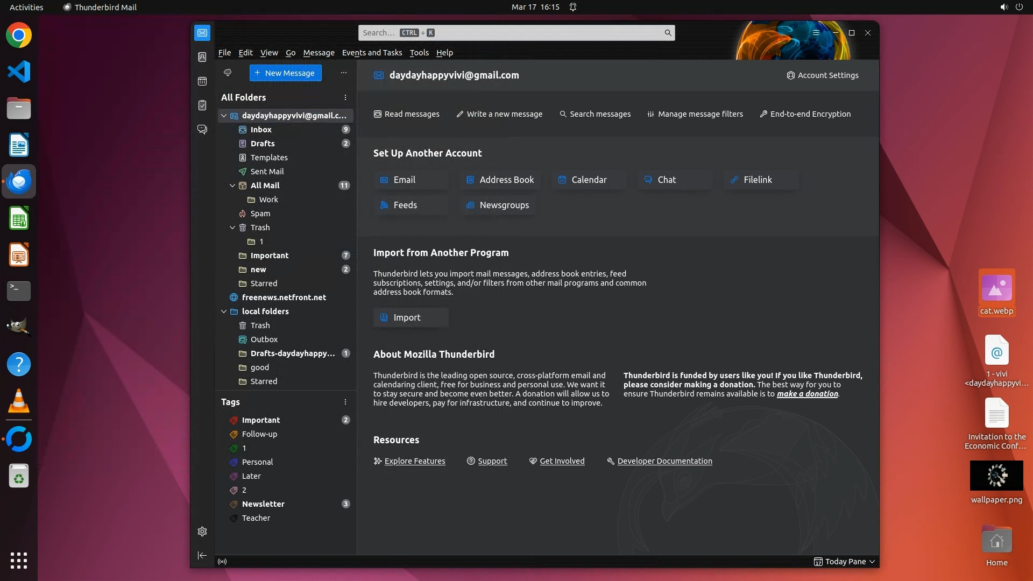
Task: Open Thunderbird hamburger app menu
Action: (x=816, y=33)
